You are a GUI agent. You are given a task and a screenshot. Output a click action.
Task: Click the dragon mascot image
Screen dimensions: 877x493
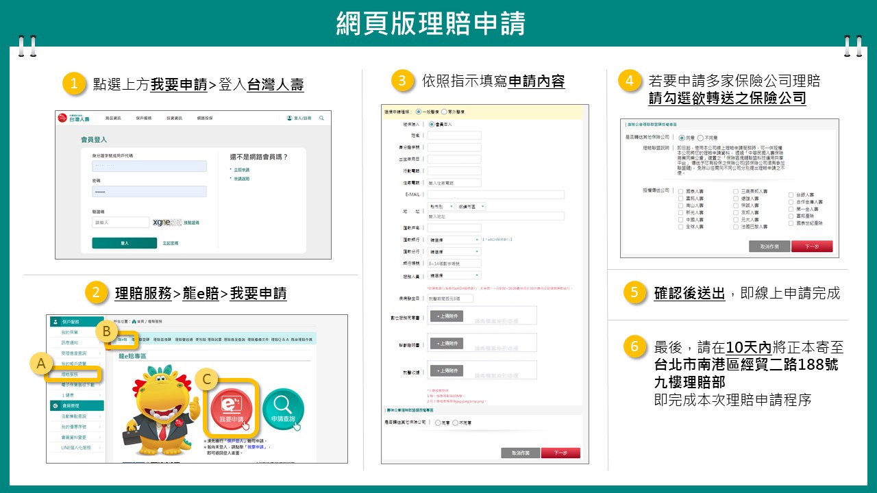(x=162, y=411)
